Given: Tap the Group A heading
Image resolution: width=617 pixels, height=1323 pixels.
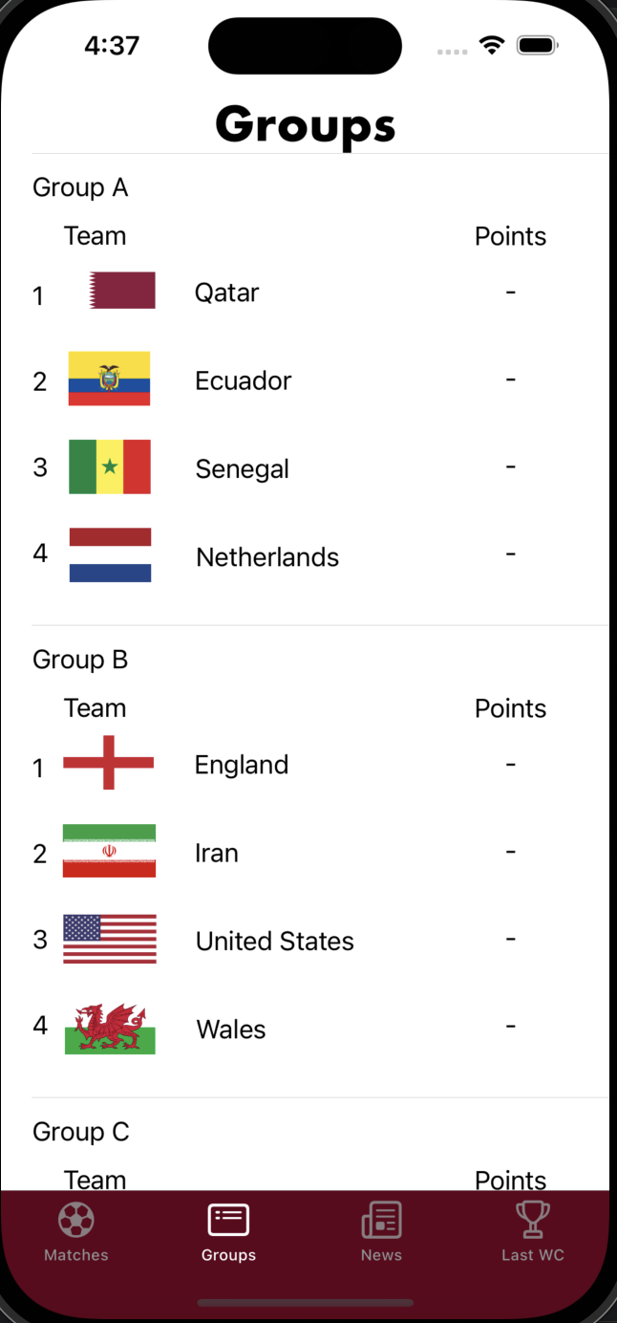Looking at the screenshot, I should point(80,186).
